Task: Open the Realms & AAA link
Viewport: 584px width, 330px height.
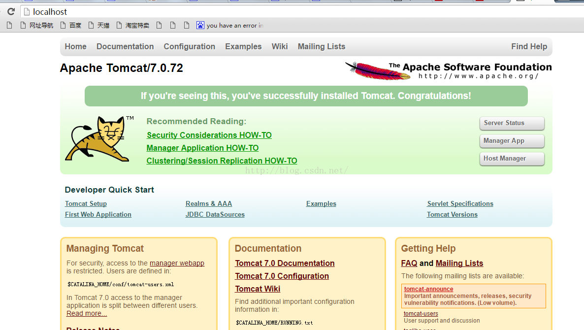Action: coord(209,204)
